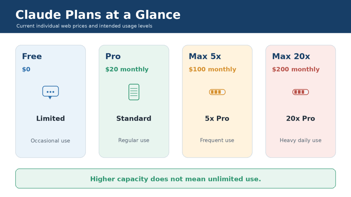Click the 5x Pro usage label
The width and height of the screenshot is (351, 197).
(x=217, y=118)
